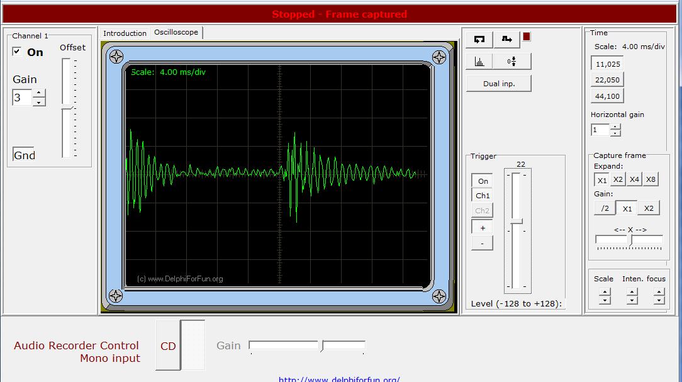The image size is (682, 382).
Task: Toggle the Trigger On button
Action: click(x=483, y=181)
